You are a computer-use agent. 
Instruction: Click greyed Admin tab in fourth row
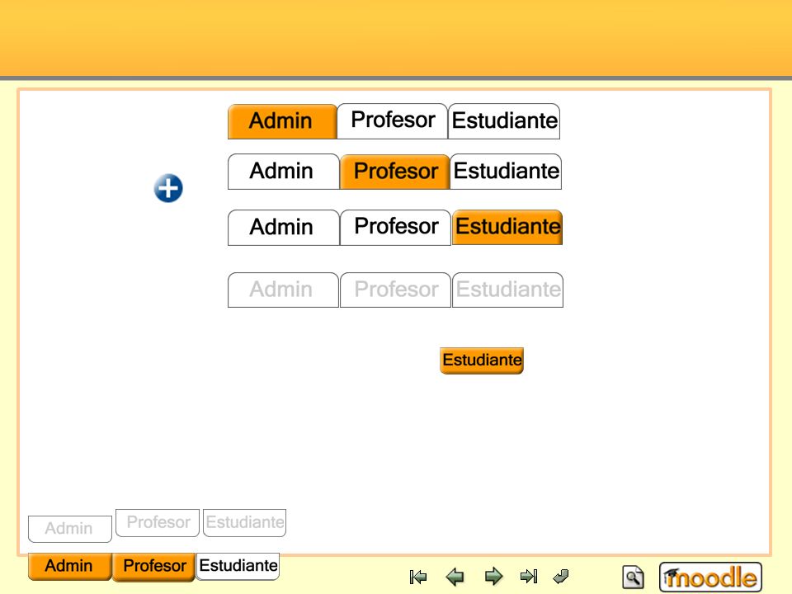click(283, 290)
